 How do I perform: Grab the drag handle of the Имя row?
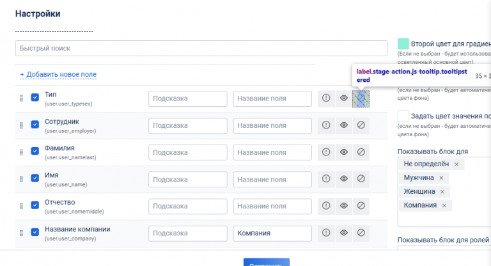coord(21,179)
